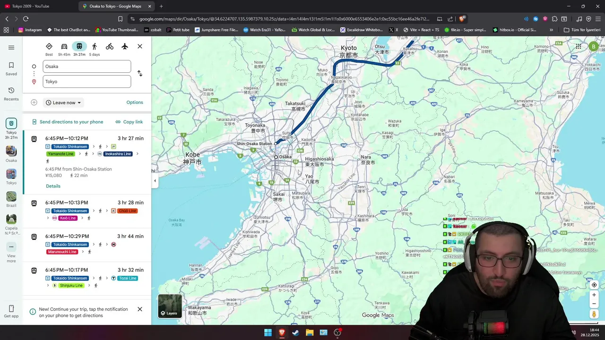Open Capela recent place thumbnail

point(11,225)
